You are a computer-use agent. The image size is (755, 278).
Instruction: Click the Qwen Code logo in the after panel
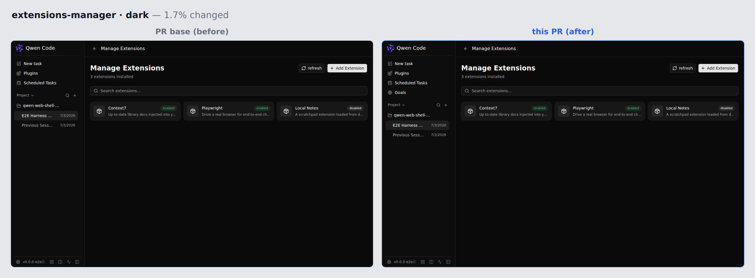[390, 48]
